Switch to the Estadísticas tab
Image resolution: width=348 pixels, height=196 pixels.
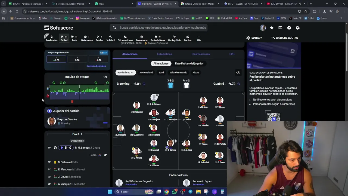pyautogui.click(x=164, y=54)
